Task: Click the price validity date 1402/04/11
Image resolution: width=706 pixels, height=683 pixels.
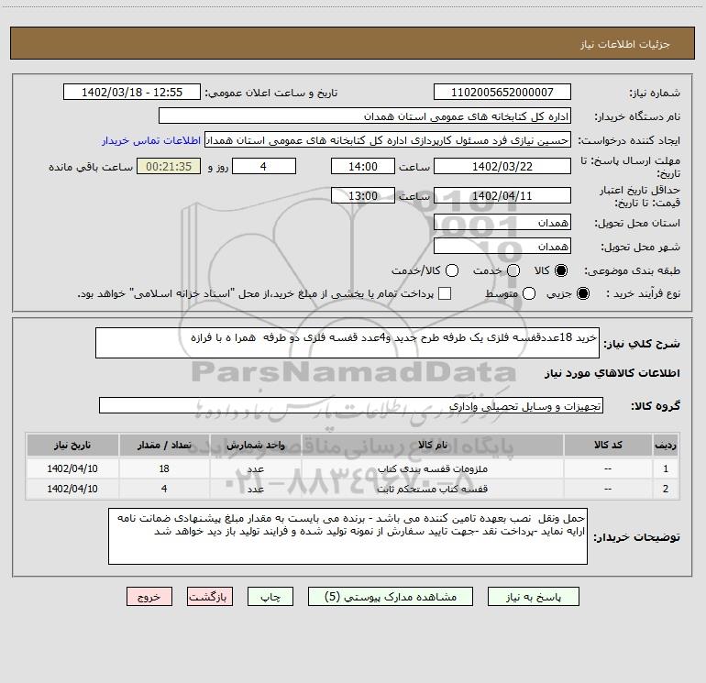Action: [502, 195]
